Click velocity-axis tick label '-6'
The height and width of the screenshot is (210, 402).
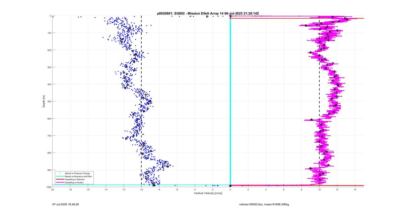click(177, 190)
